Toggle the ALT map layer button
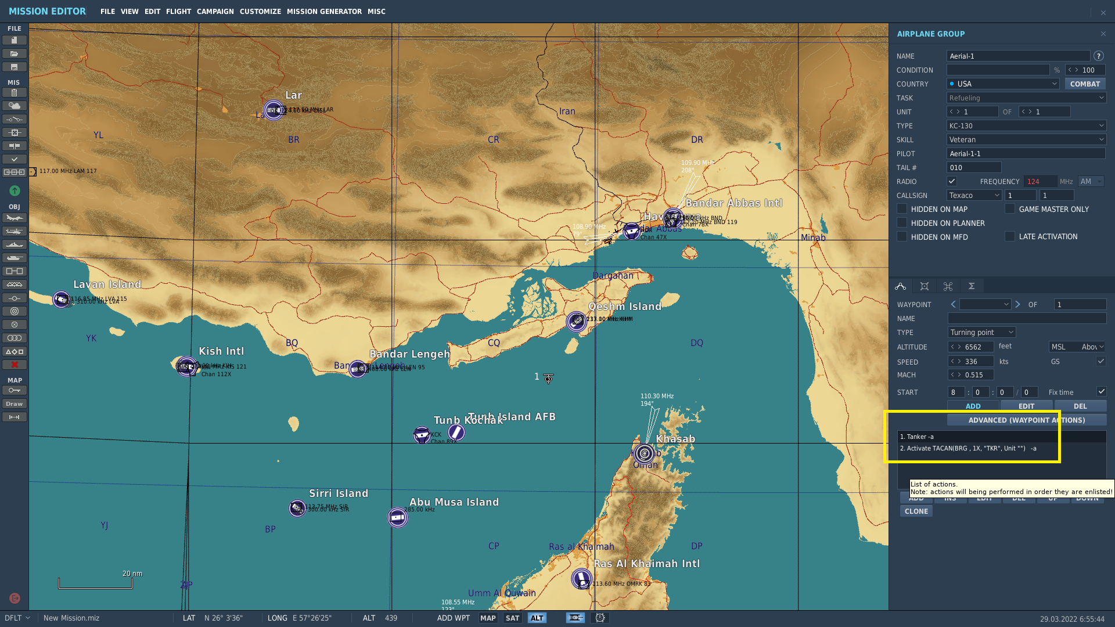This screenshot has height=627, width=1115. pyautogui.click(x=537, y=618)
